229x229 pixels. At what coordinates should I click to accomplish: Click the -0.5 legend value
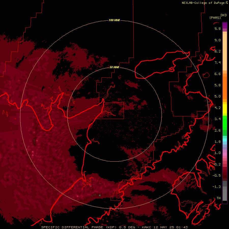pyautogui.click(x=217, y=176)
